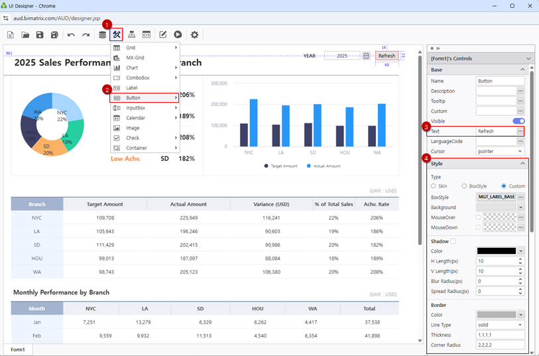Open the black Shadow color swatch
The image size is (539, 356).
[497, 251]
